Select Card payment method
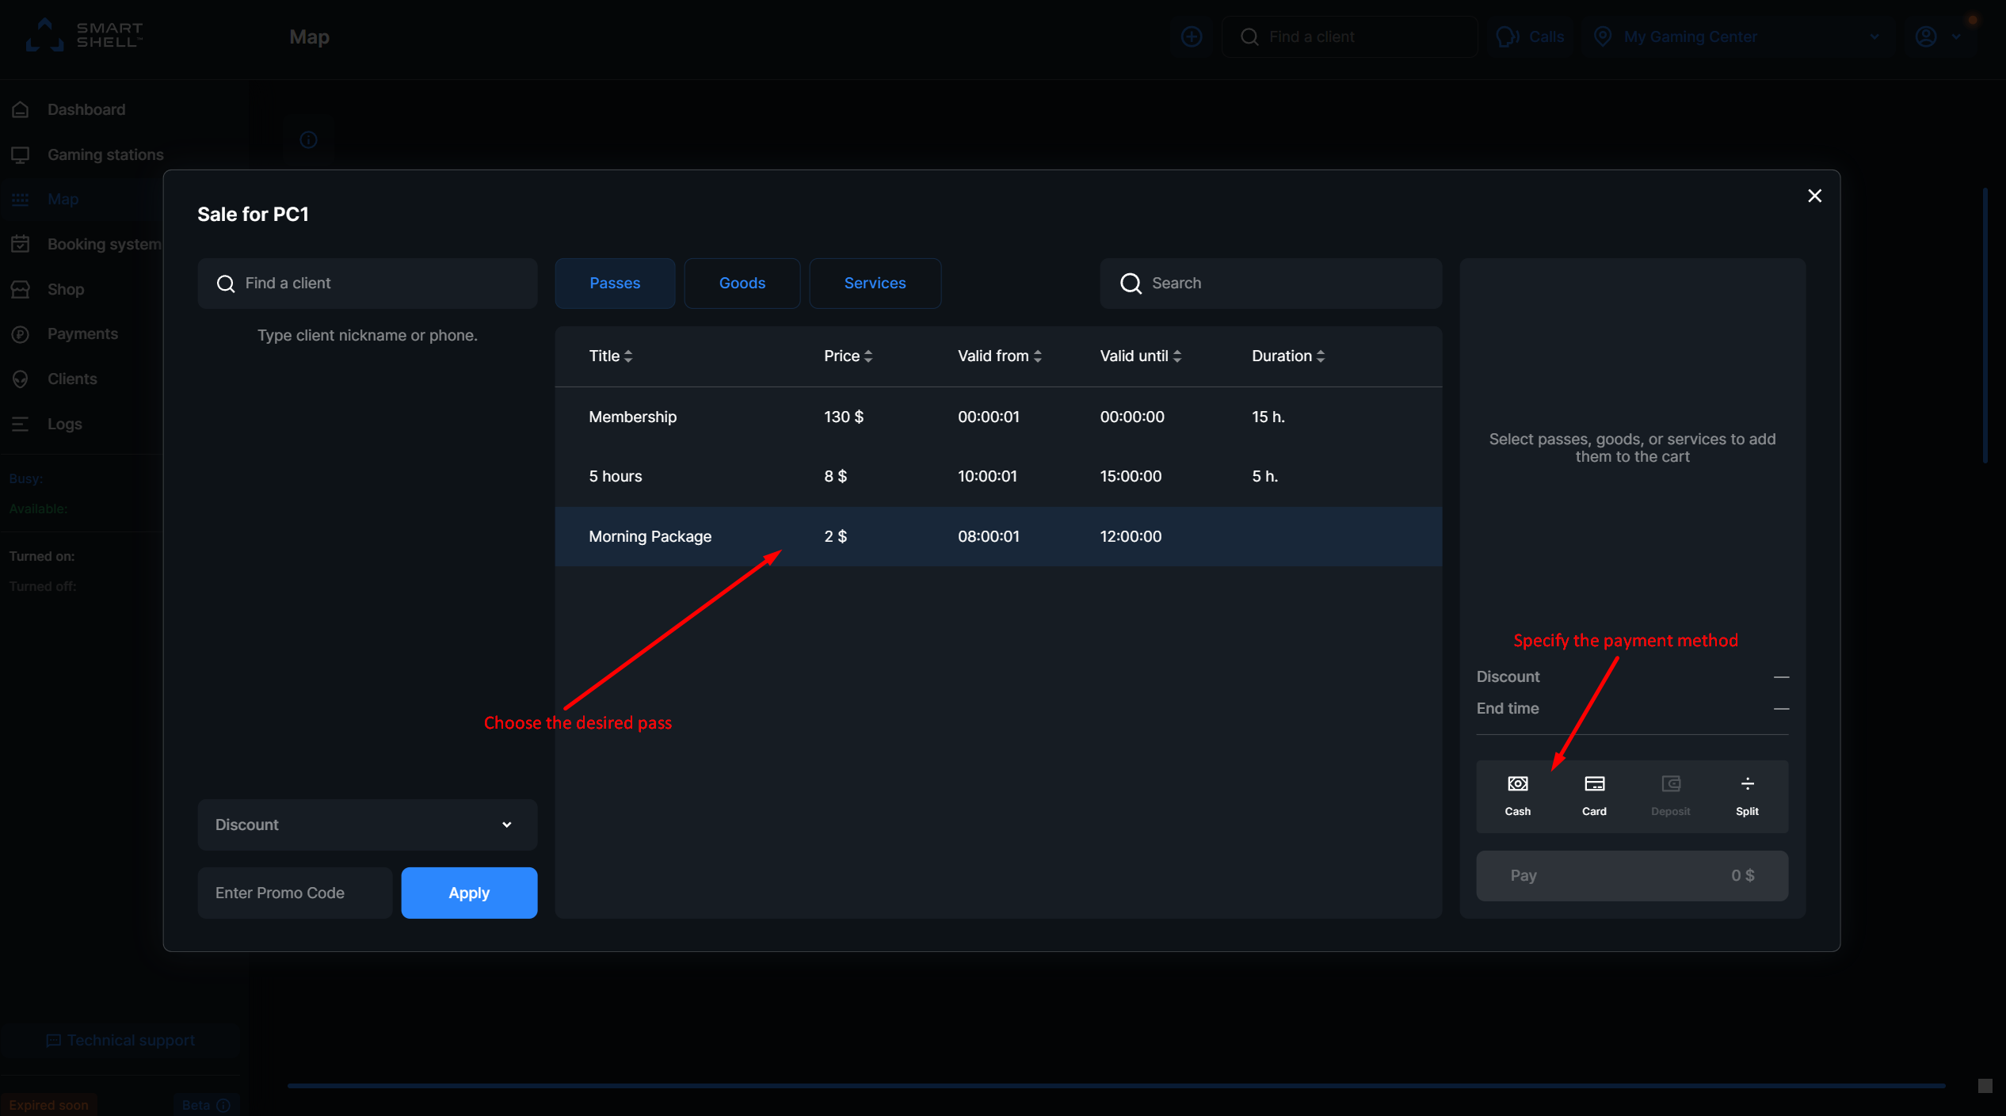The image size is (2006, 1116). pyautogui.click(x=1593, y=794)
